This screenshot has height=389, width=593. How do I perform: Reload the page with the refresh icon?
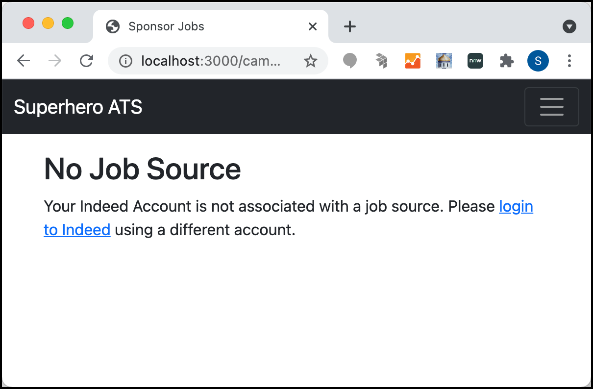(x=87, y=61)
